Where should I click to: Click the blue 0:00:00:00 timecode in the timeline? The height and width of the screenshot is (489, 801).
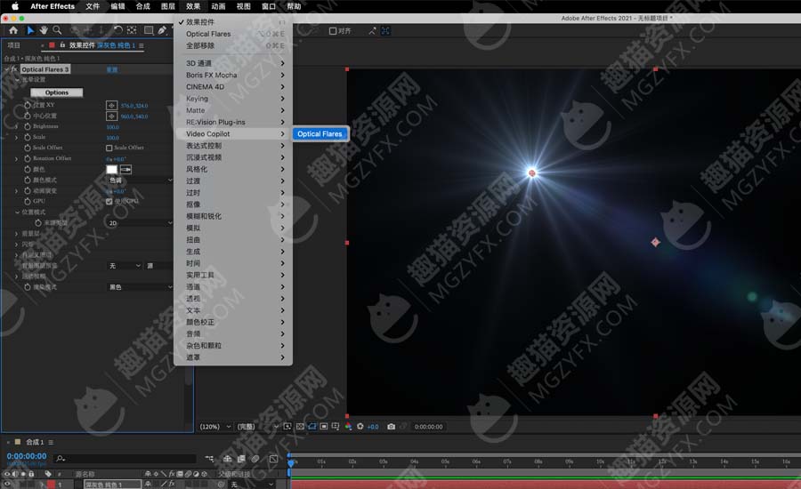27,456
